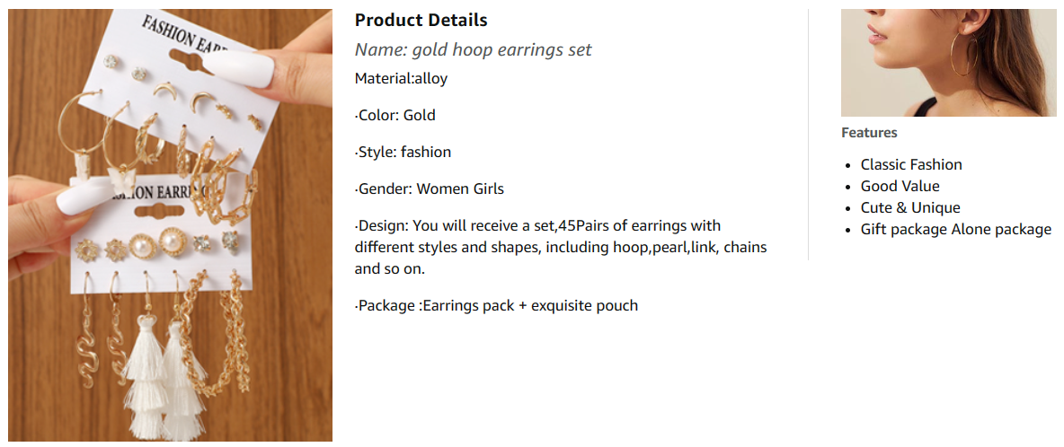Click the Features heading

(x=869, y=133)
